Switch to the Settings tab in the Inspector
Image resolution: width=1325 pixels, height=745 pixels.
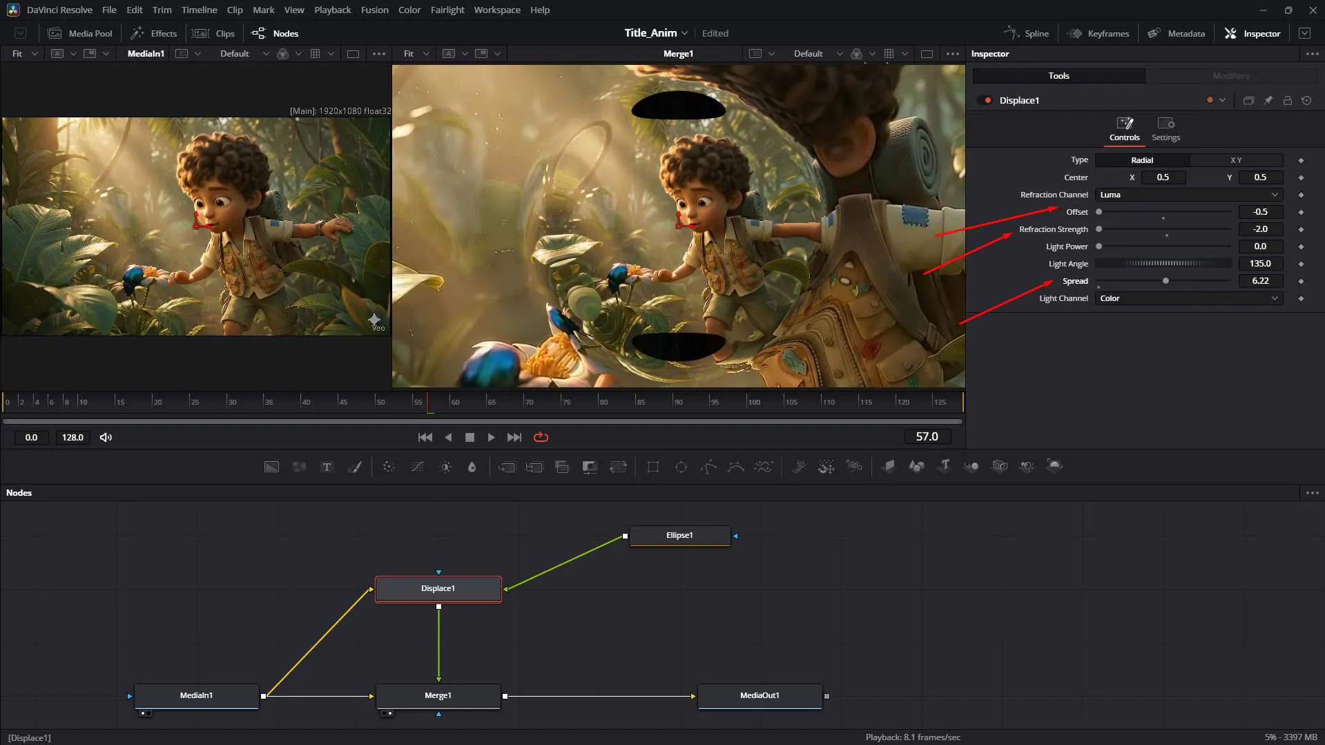pyautogui.click(x=1166, y=129)
